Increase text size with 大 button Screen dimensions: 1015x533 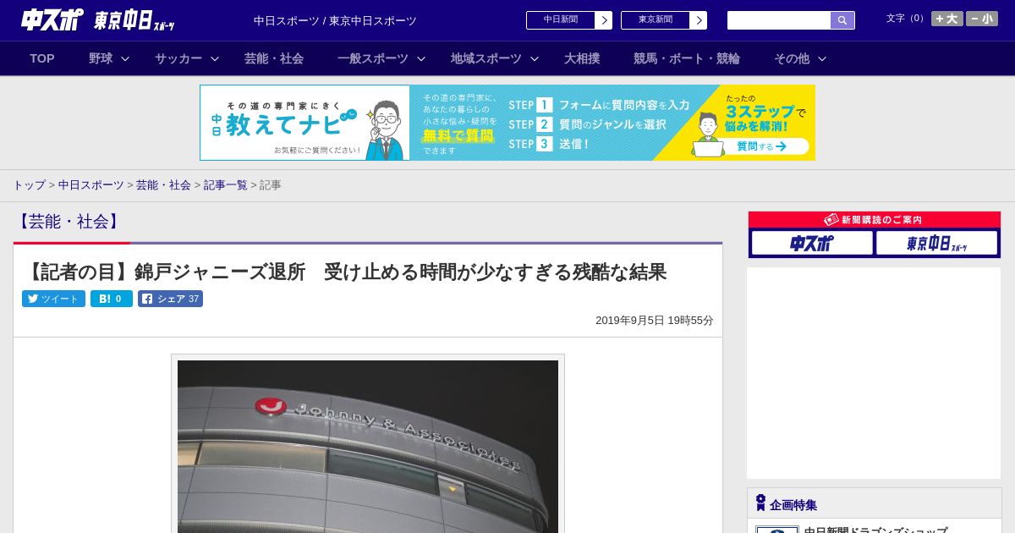click(x=947, y=19)
